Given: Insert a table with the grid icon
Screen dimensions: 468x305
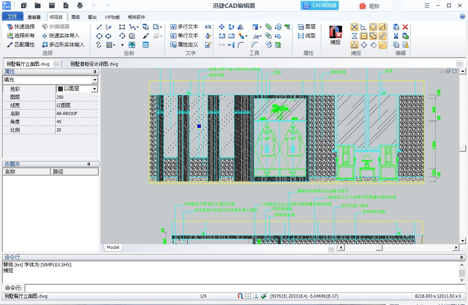Looking at the screenshot, I should click(x=145, y=45).
